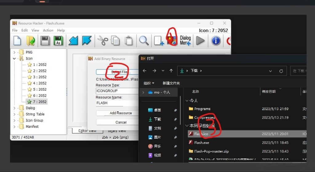Select icon resource 2 : 2052

pyautogui.click(x=37, y=71)
